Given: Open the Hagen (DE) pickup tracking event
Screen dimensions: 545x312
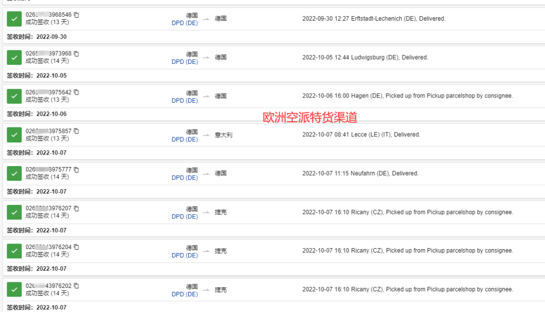Looking at the screenshot, I should [407, 96].
